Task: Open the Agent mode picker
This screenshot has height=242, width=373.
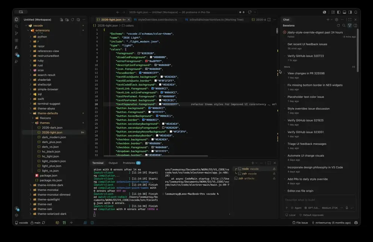Action: pos(296,208)
